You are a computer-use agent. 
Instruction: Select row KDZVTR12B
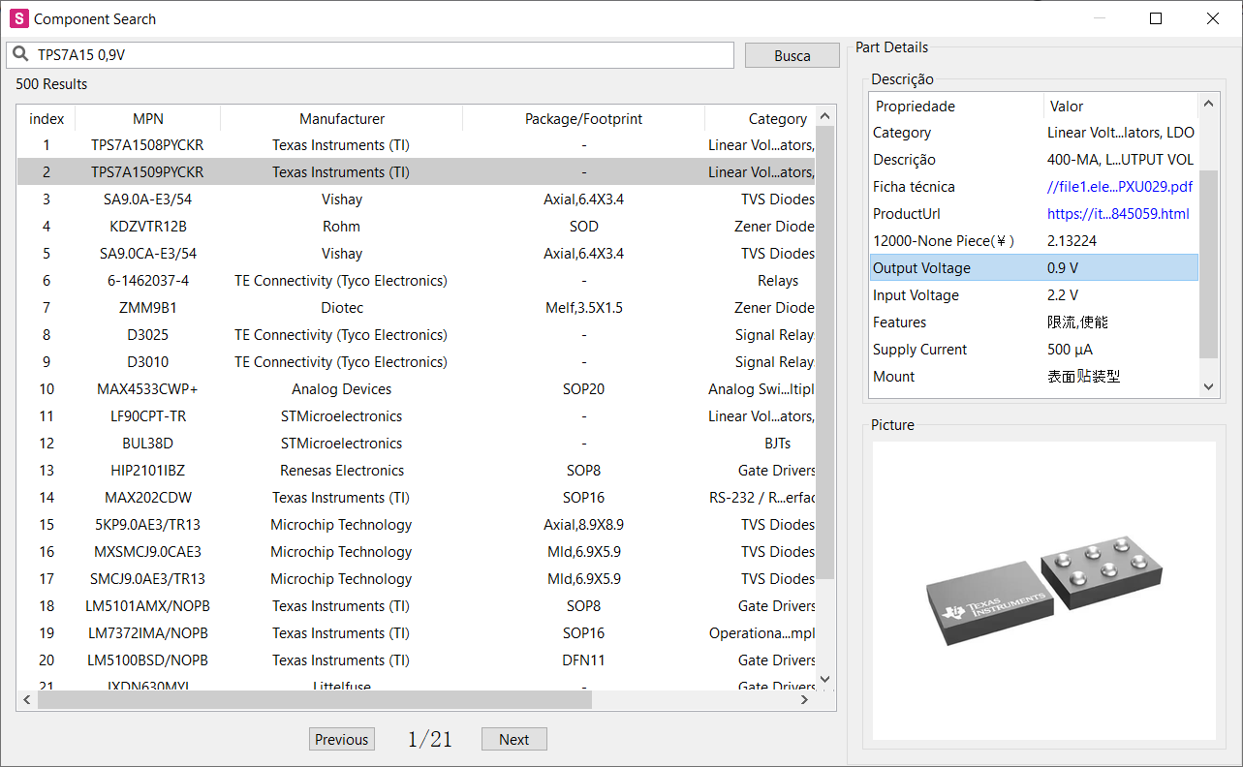[x=417, y=227]
